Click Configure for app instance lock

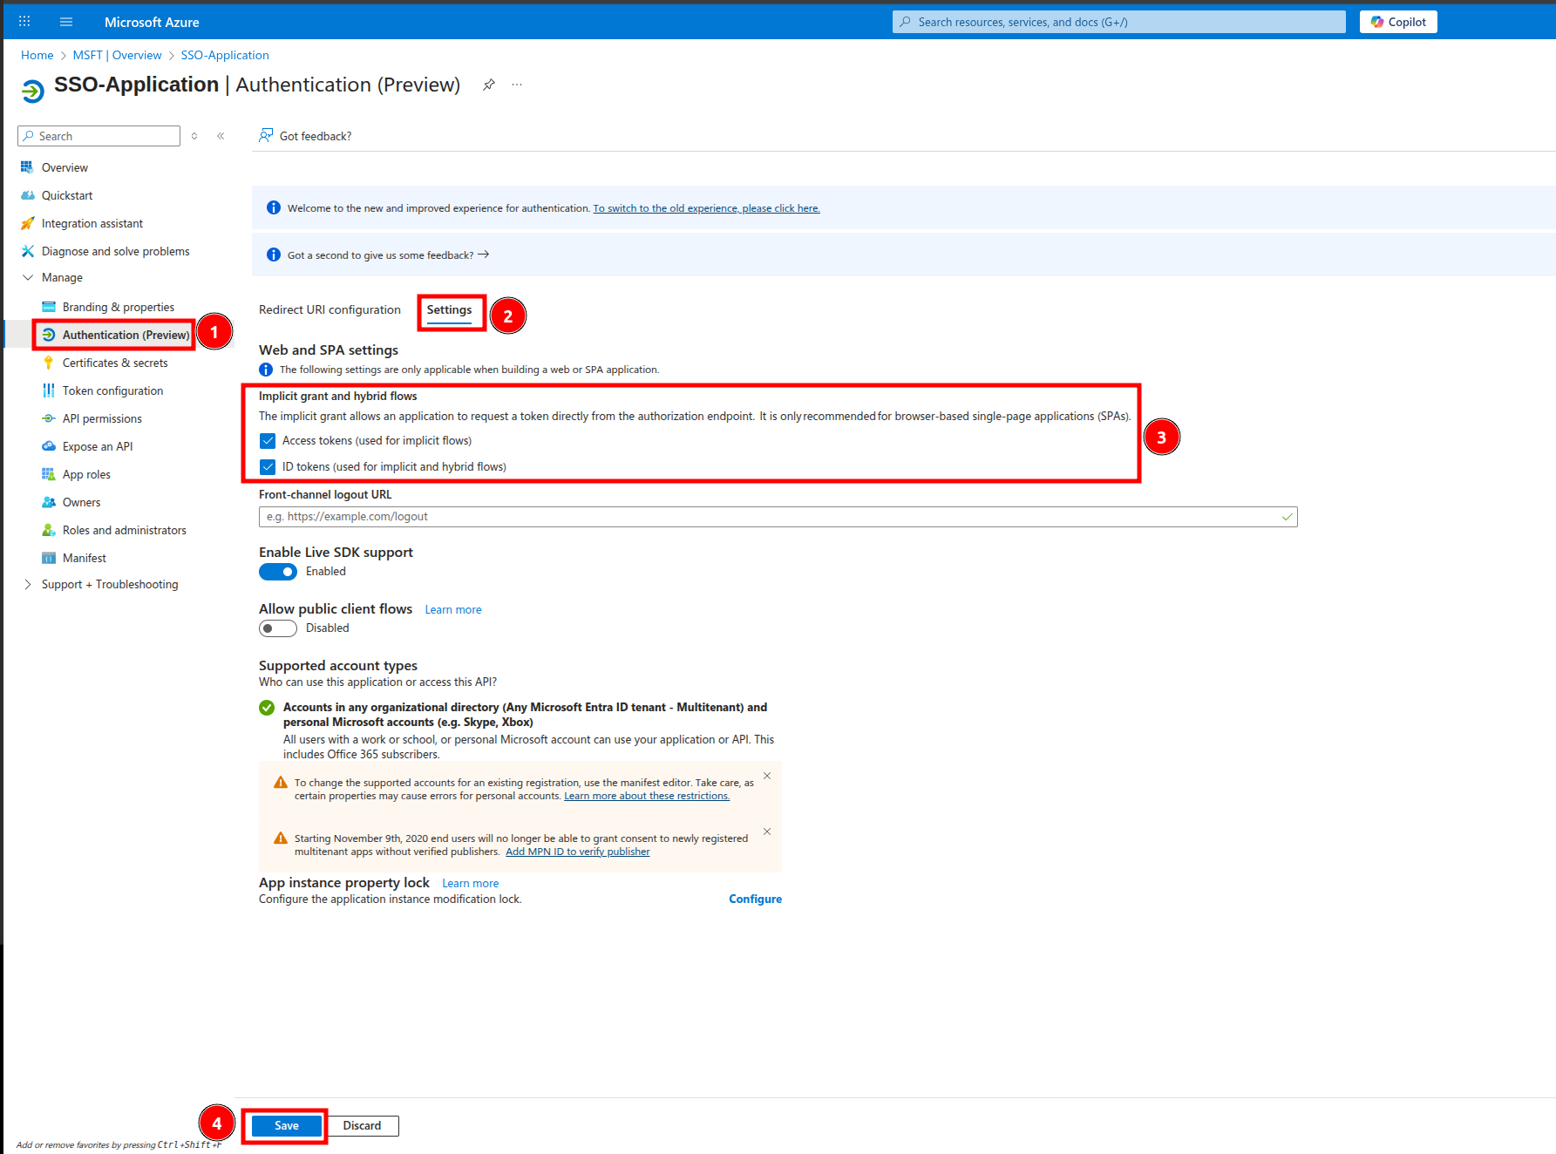755,899
